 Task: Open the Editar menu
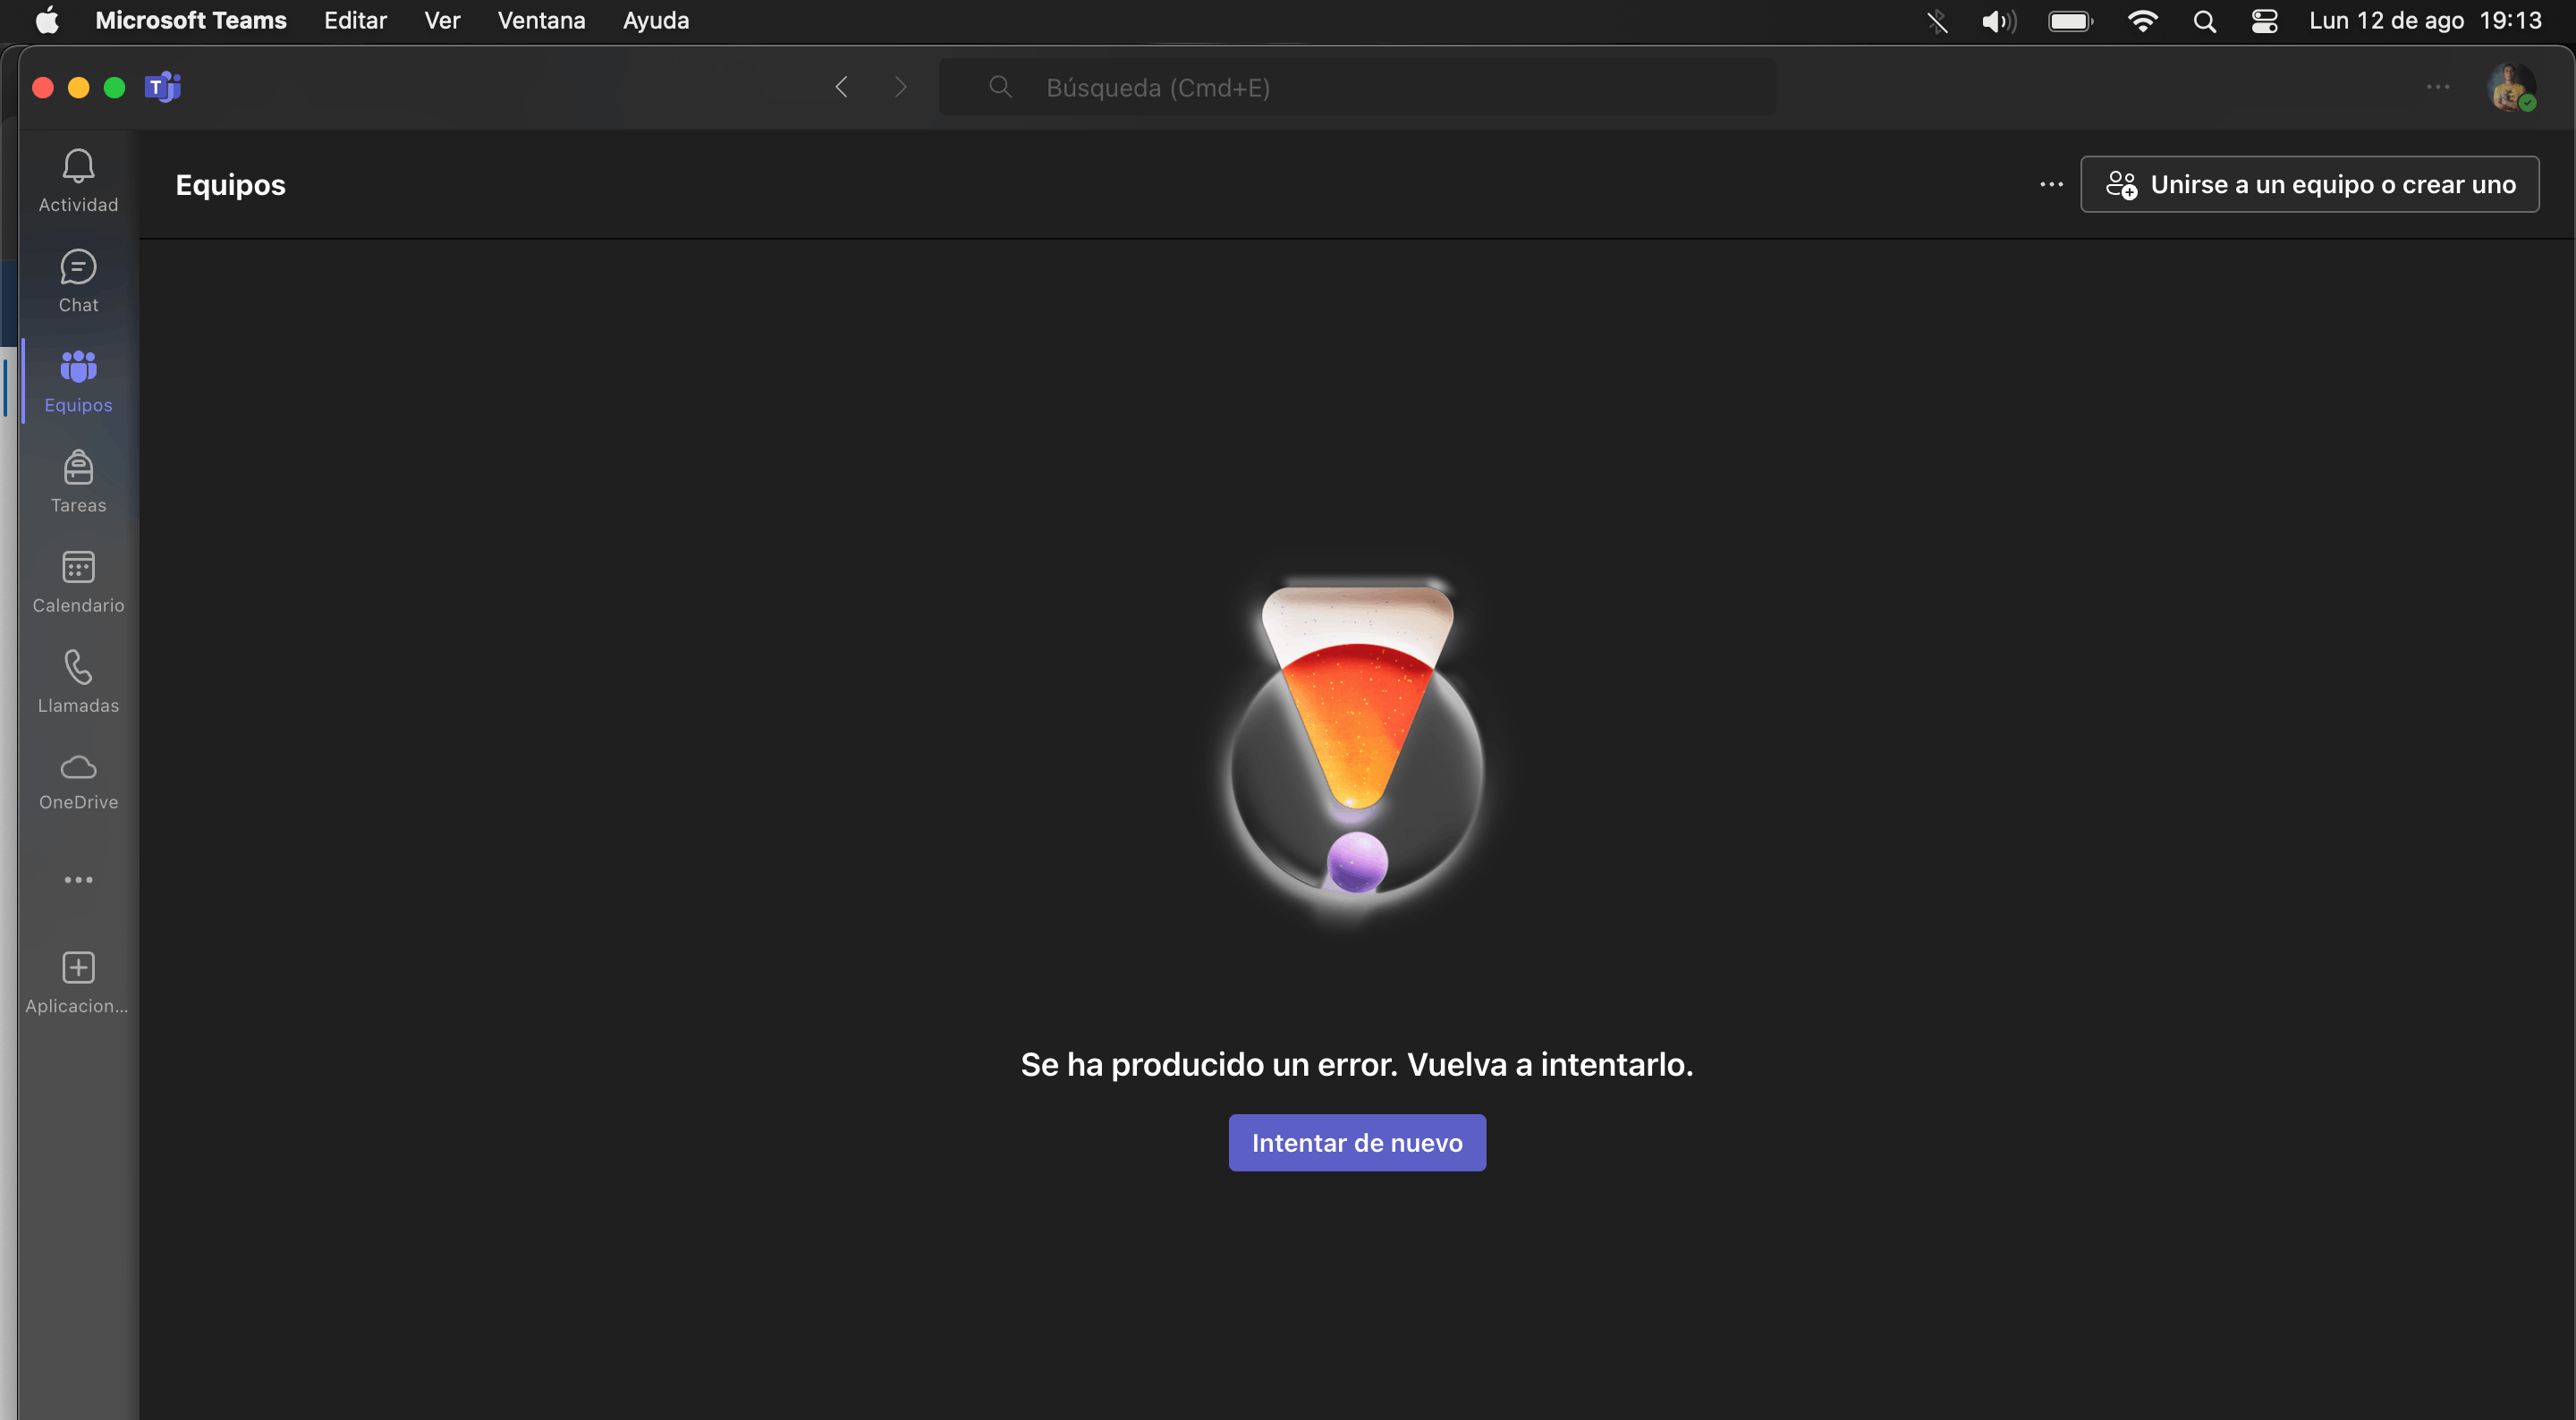point(355,20)
